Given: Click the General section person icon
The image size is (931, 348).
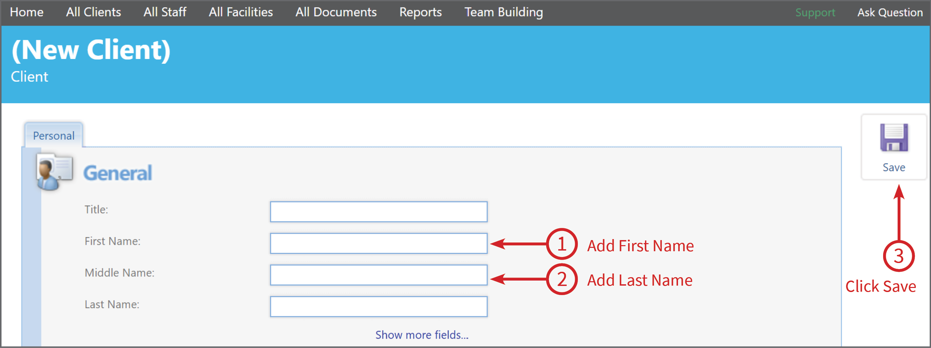Looking at the screenshot, I should click(x=54, y=172).
